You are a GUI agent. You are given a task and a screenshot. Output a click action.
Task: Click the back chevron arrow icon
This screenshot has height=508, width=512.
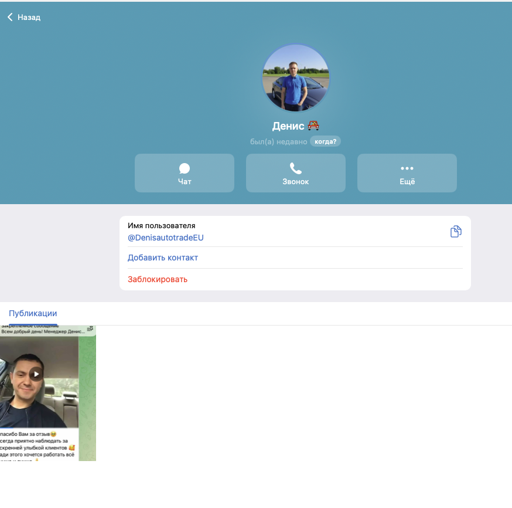[x=10, y=18]
